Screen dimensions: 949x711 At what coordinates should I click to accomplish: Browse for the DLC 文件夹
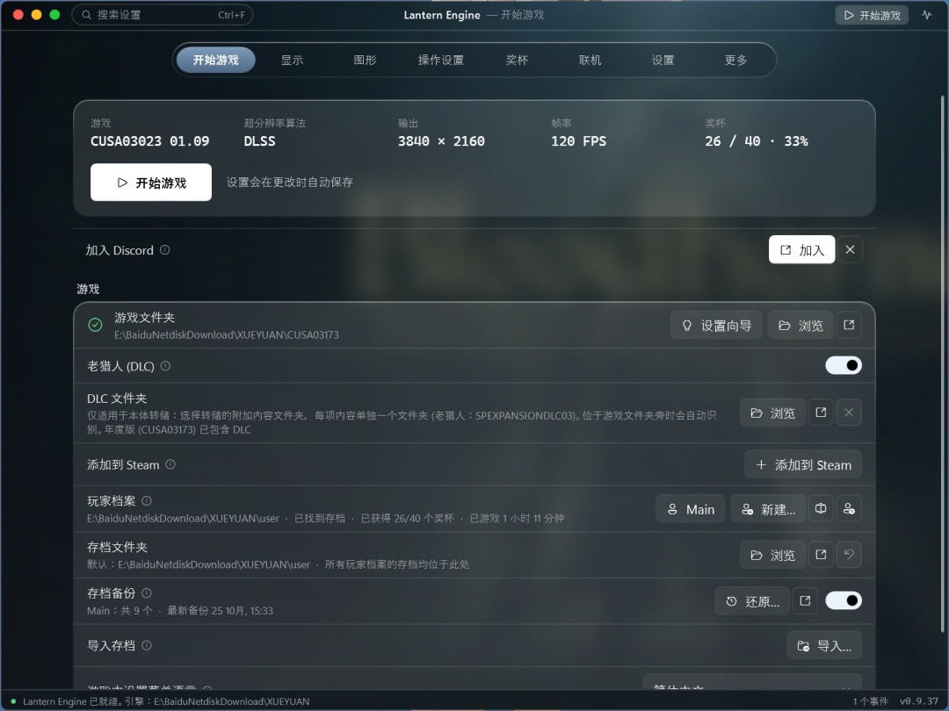772,413
